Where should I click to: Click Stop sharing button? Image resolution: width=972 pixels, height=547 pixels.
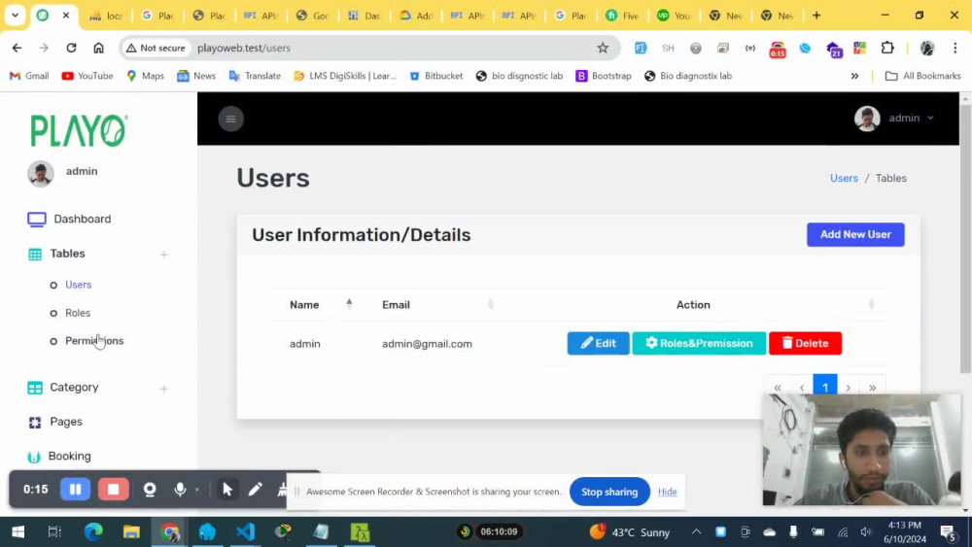(x=609, y=492)
